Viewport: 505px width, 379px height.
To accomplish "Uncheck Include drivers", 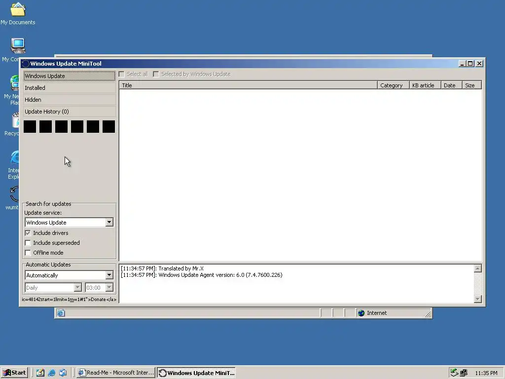I will [28, 233].
